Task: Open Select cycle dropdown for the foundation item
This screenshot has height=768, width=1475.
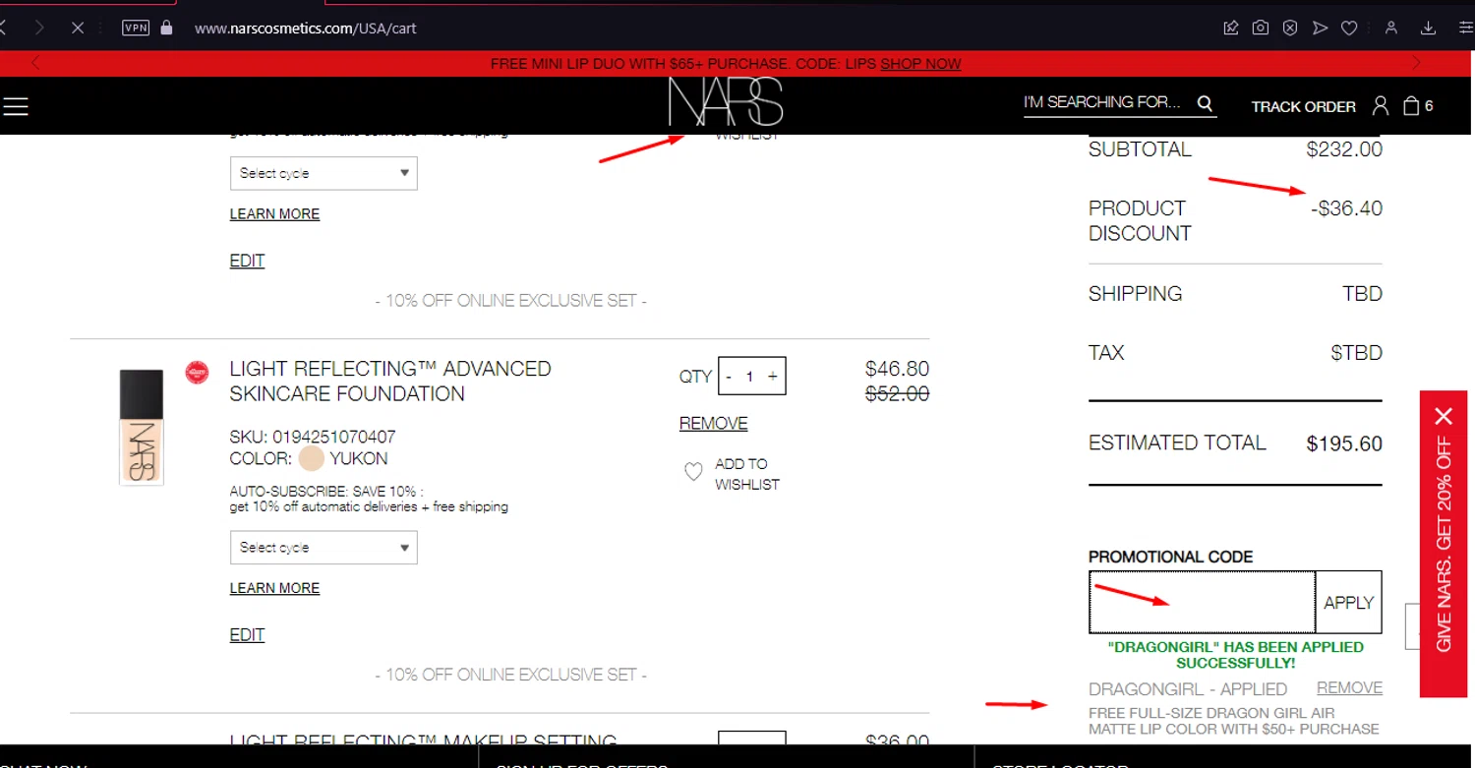Action: point(324,548)
